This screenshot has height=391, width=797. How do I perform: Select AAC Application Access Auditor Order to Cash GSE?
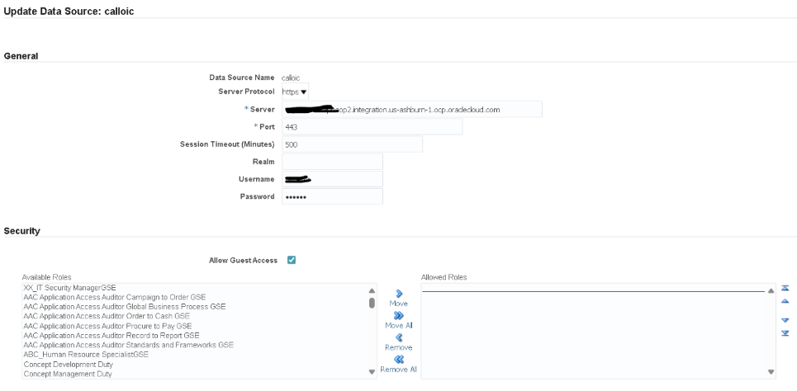point(107,316)
